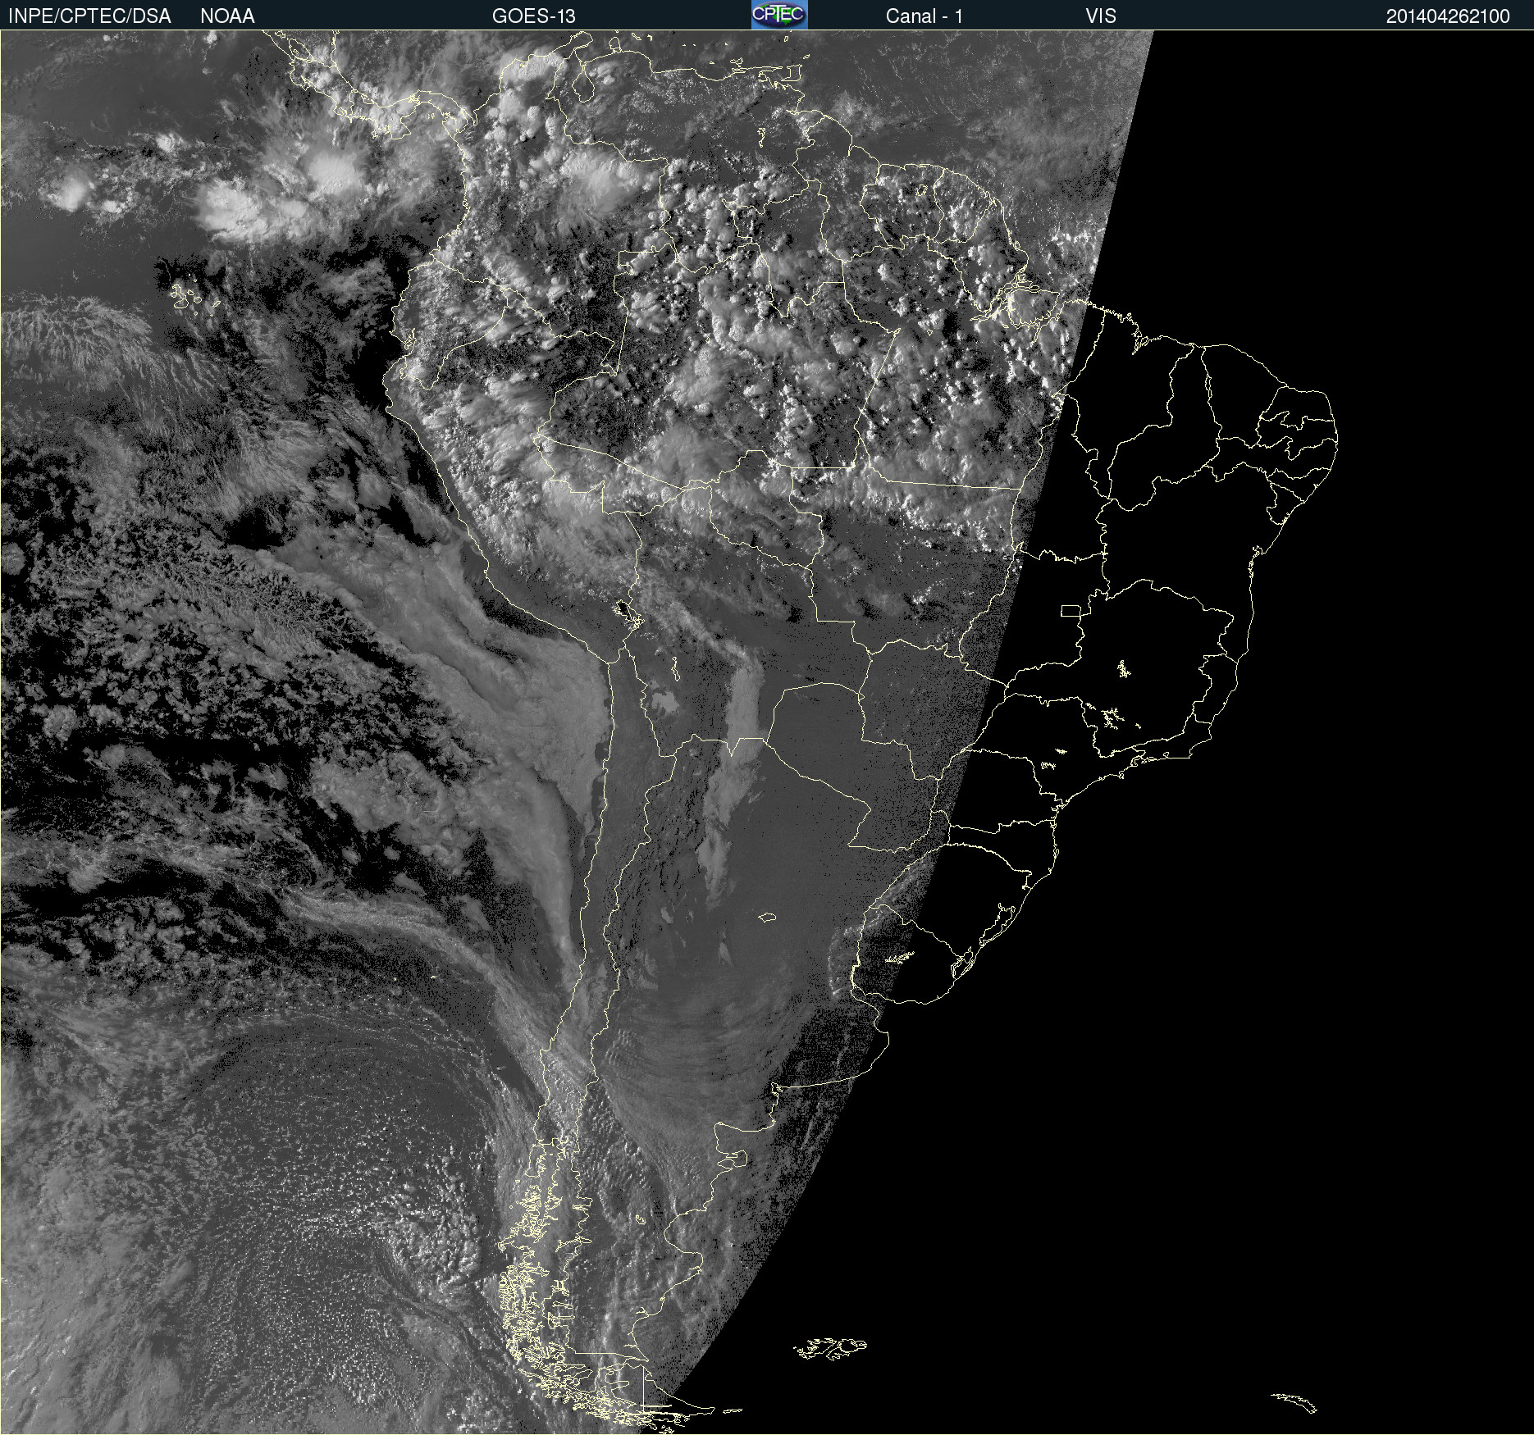Click the CPTEC logo in header
This screenshot has height=1435, width=1534.
(x=779, y=15)
